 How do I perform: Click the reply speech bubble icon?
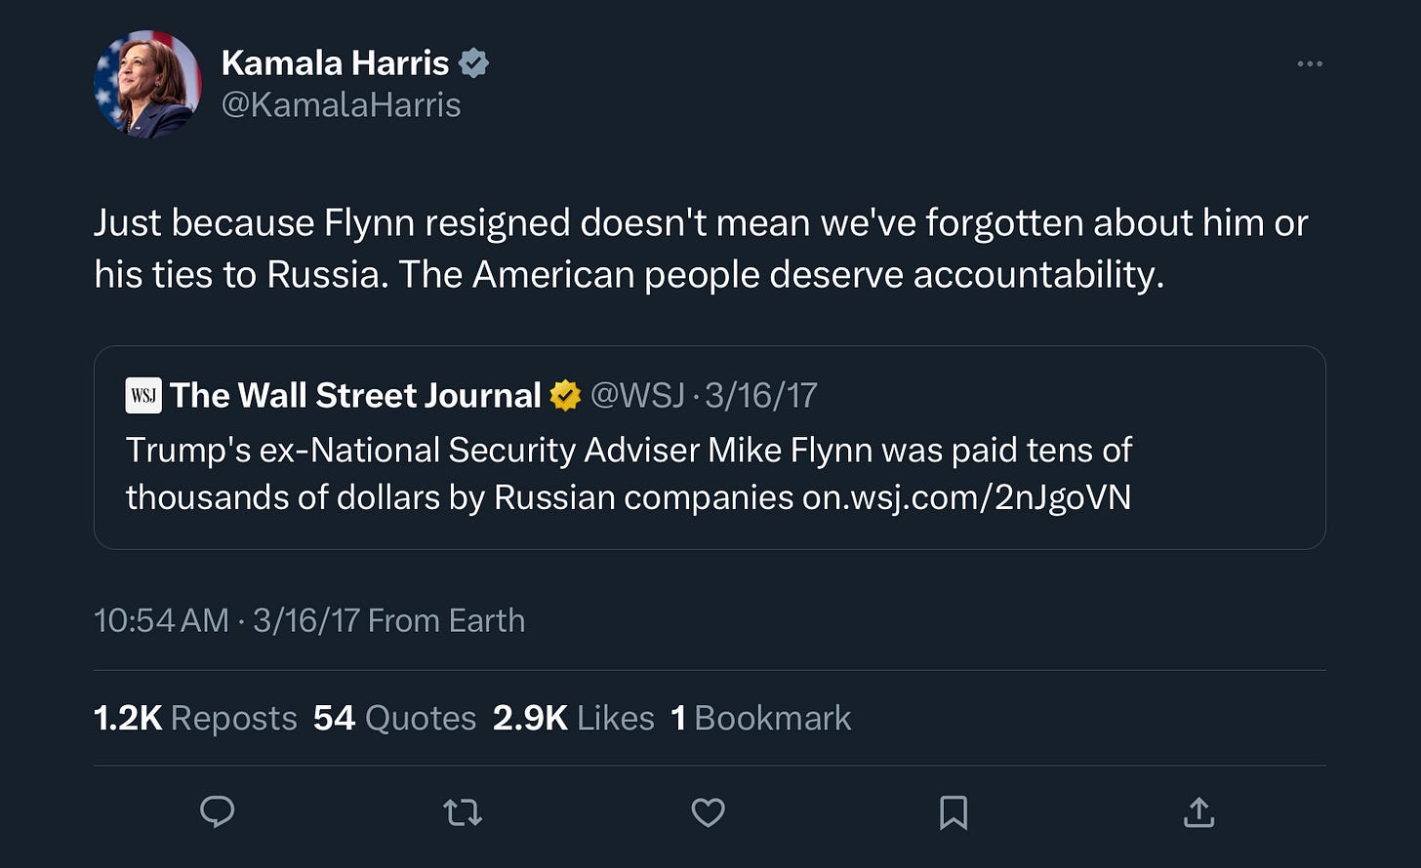[x=217, y=812]
